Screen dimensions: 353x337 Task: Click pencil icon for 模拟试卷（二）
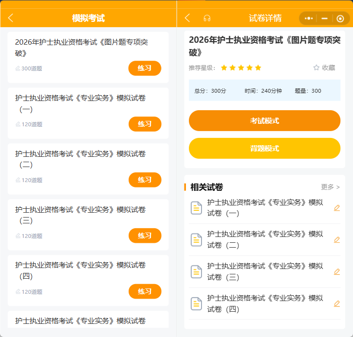click(337, 240)
